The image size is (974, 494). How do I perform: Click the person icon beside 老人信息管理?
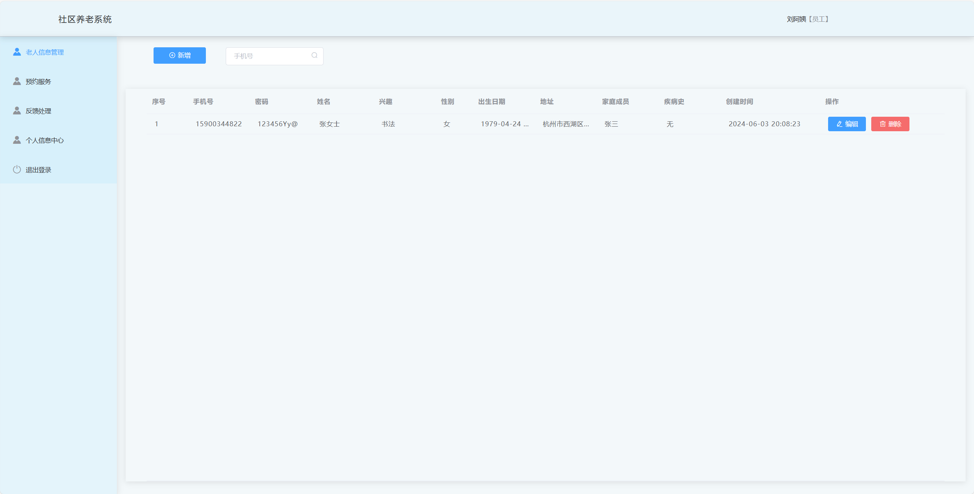[x=17, y=51]
